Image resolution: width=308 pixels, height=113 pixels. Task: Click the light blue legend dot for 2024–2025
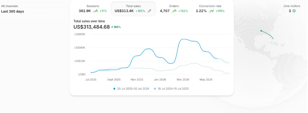click(x=155, y=89)
